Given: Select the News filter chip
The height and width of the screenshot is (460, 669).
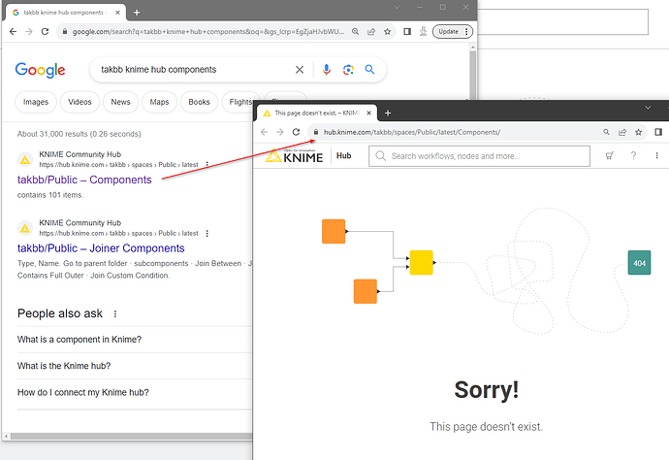Looking at the screenshot, I should pos(121,102).
